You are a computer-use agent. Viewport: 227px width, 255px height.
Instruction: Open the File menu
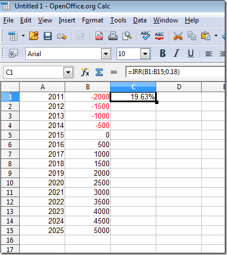(x=8, y=20)
